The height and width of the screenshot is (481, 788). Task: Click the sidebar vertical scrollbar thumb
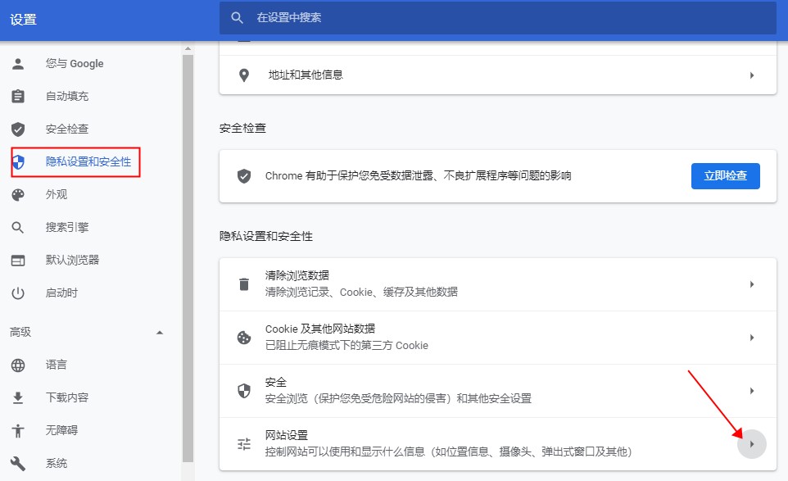188,258
